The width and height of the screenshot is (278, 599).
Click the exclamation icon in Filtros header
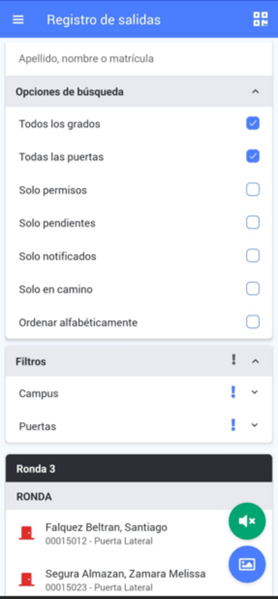pyautogui.click(x=234, y=360)
